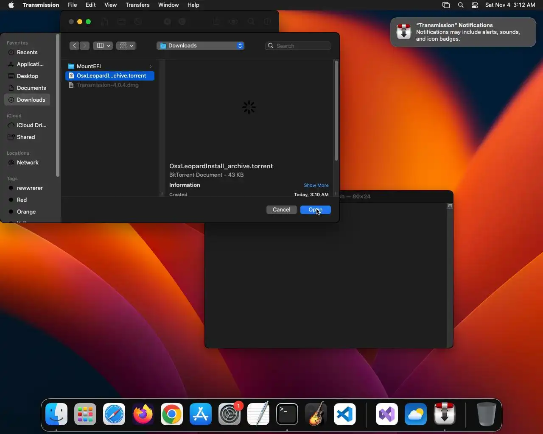The image size is (543, 434).
Task: Open iCloud Drive in sidebar
Action: point(27,125)
